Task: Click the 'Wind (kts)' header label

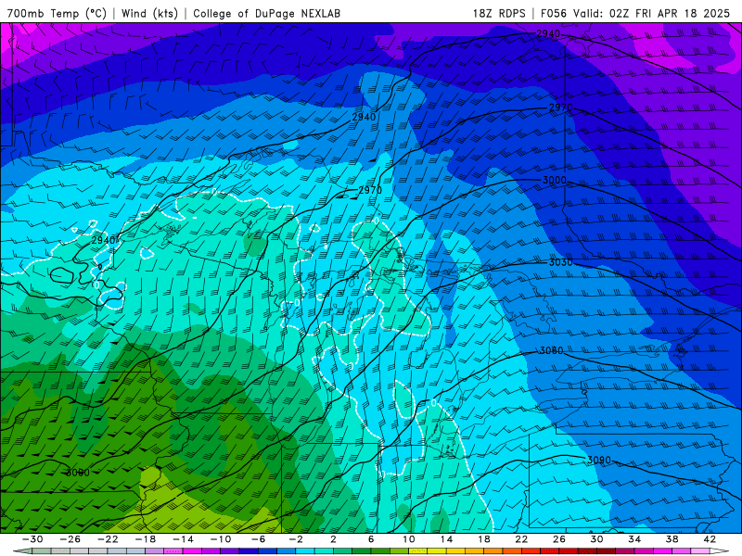Action: (x=149, y=13)
